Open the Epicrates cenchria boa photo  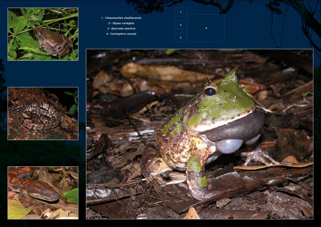tap(43, 193)
